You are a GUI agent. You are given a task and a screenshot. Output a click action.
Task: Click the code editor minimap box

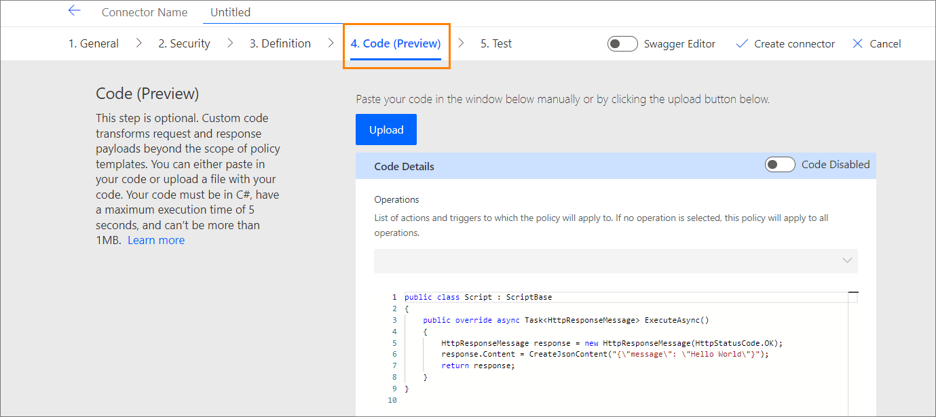(853, 297)
